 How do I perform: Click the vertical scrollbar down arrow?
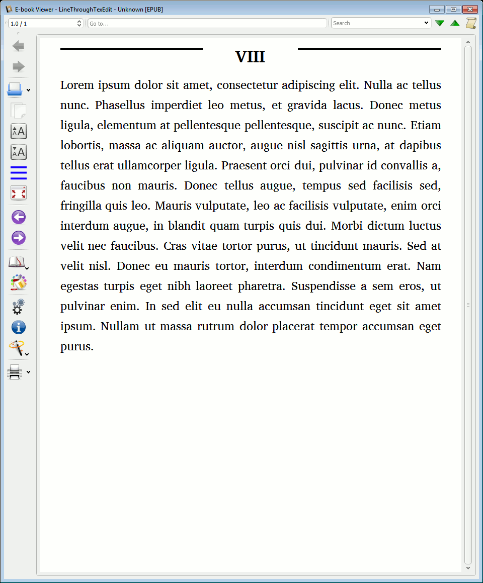[x=468, y=568]
